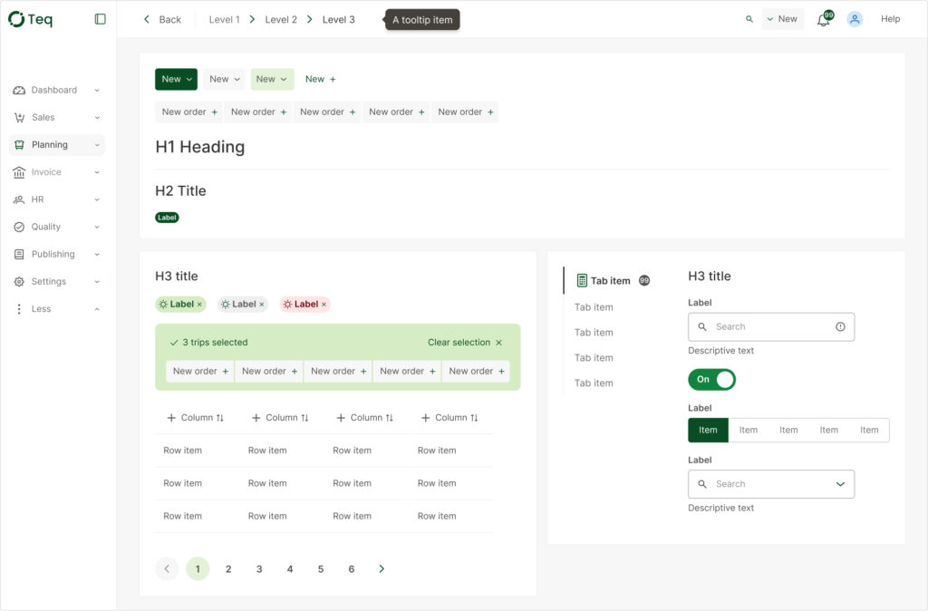This screenshot has width=928, height=611.
Task: Select the second Item in segmented control
Action: click(749, 431)
